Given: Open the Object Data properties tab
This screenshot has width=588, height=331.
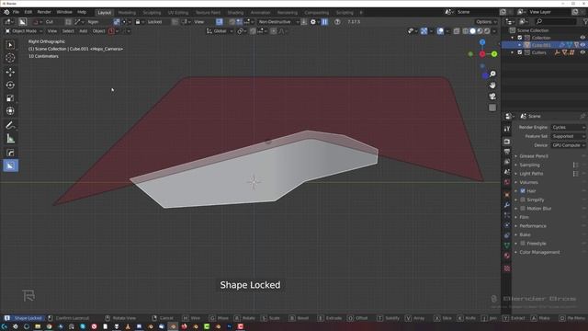Looking at the screenshot, I should coord(507,245).
